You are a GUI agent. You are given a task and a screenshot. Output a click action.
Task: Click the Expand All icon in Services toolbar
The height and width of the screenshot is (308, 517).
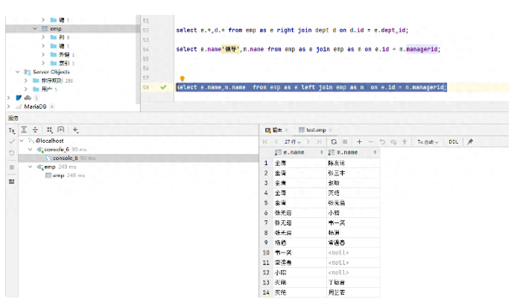(24, 129)
